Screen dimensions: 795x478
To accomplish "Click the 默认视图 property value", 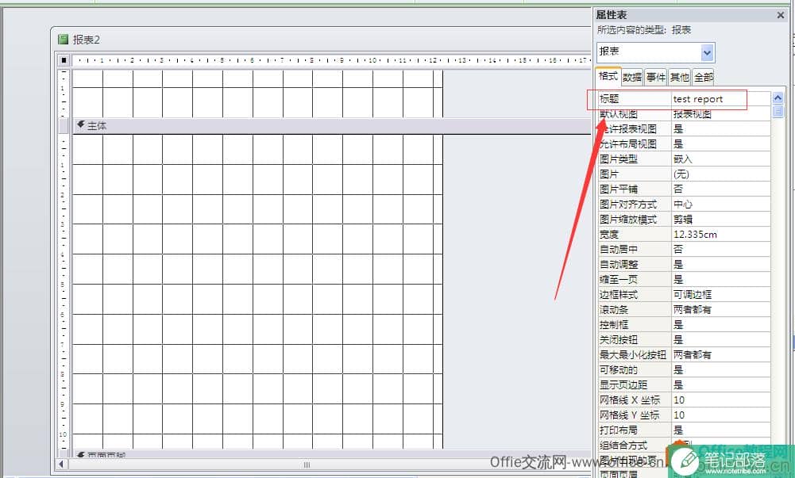I will pyautogui.click(x=720, y=114).
